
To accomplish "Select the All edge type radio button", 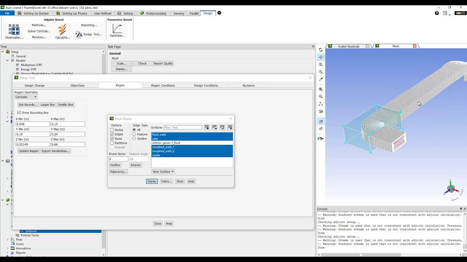I will coord(134,130).
